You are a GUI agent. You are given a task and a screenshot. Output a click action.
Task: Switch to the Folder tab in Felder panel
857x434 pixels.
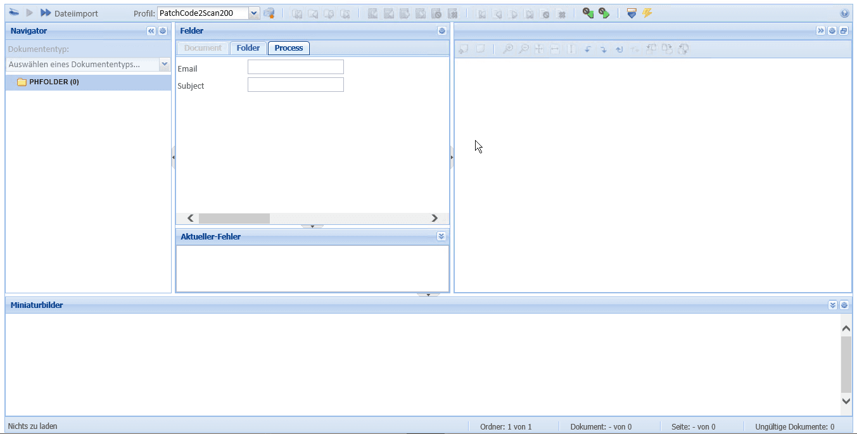(248, 48)
